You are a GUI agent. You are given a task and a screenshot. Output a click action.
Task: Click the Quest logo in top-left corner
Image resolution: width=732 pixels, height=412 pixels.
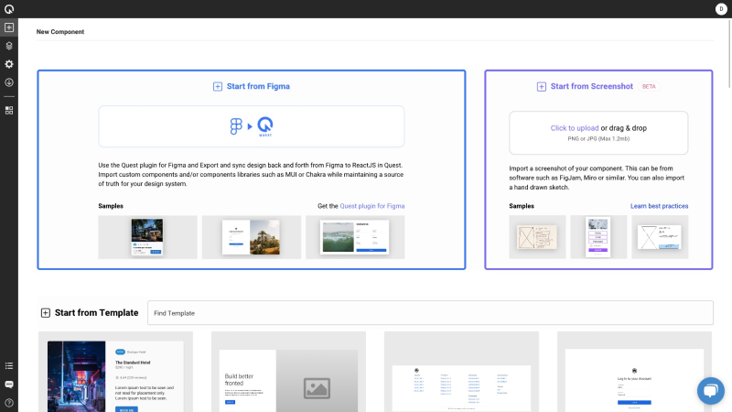click(x=9, y=9)
